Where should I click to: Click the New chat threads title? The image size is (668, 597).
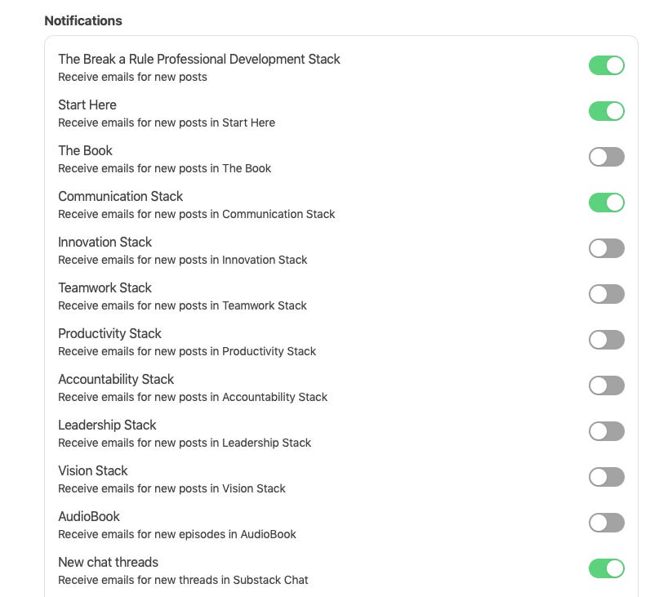(x=109, y=563)
